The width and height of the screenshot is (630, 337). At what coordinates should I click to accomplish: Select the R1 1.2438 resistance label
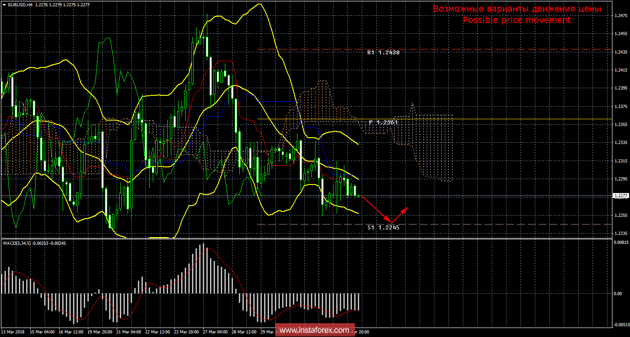(383, 53)
